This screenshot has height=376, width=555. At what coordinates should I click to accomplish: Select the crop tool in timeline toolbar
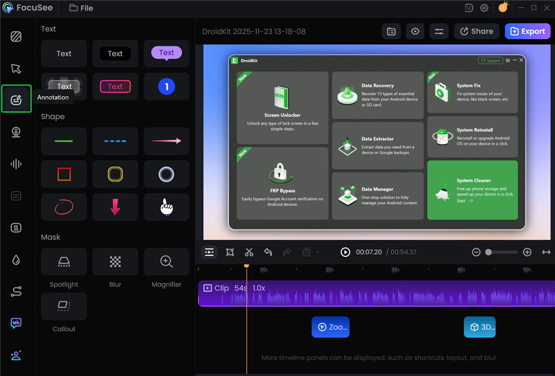coord(230,252)
